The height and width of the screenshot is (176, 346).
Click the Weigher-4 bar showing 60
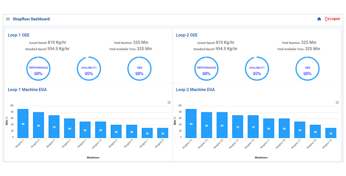(70, 128)
